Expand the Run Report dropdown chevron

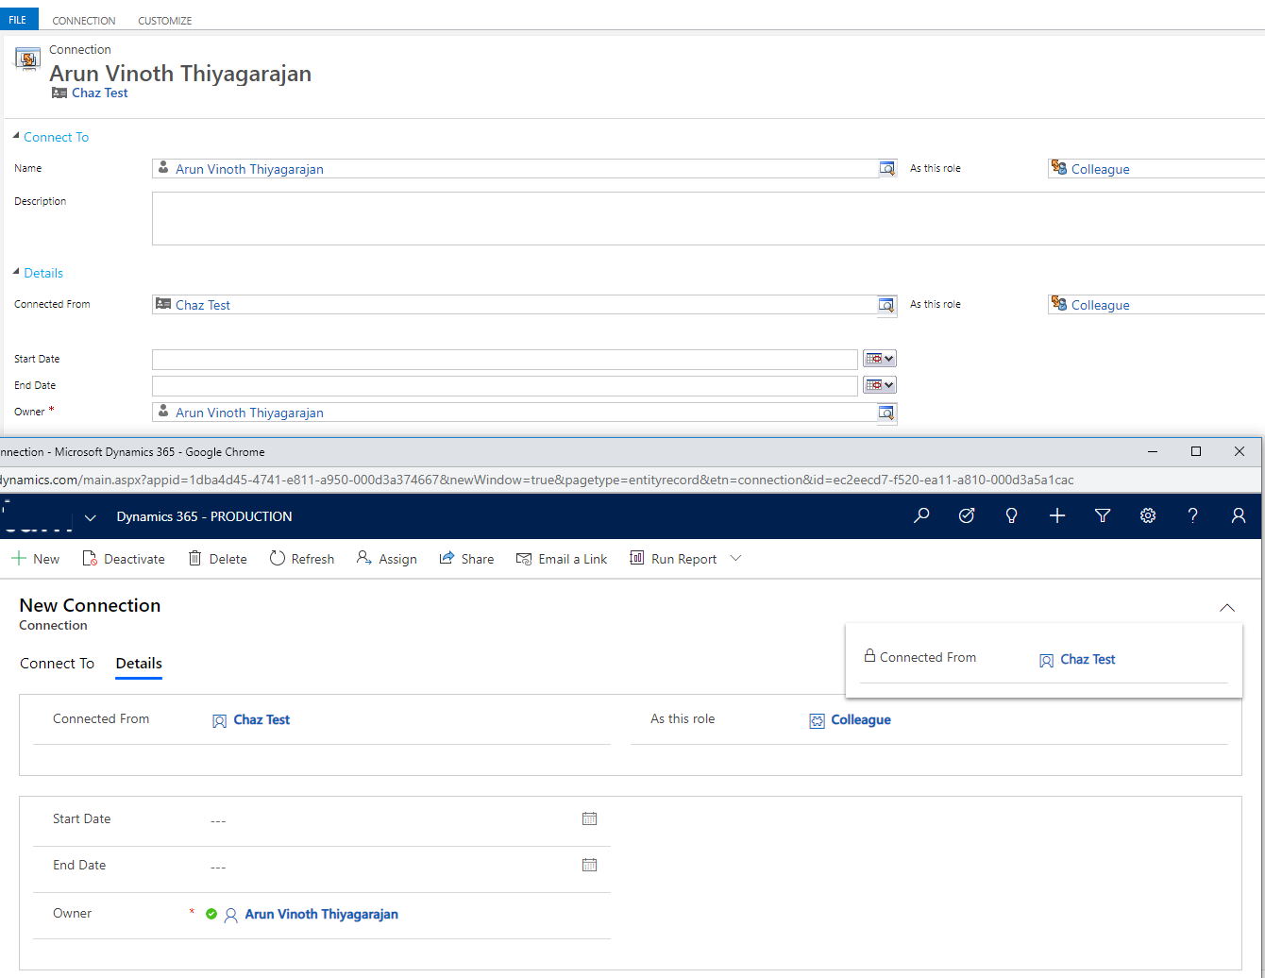(736, 559)
